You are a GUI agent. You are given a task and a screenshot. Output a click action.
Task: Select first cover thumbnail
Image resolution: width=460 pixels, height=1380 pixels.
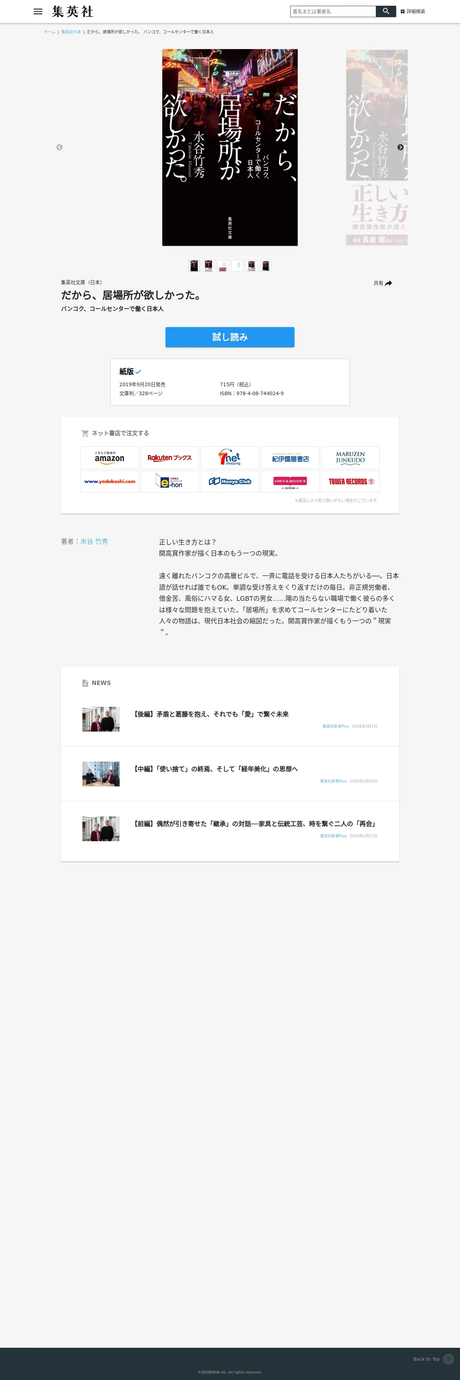(194, 266)
